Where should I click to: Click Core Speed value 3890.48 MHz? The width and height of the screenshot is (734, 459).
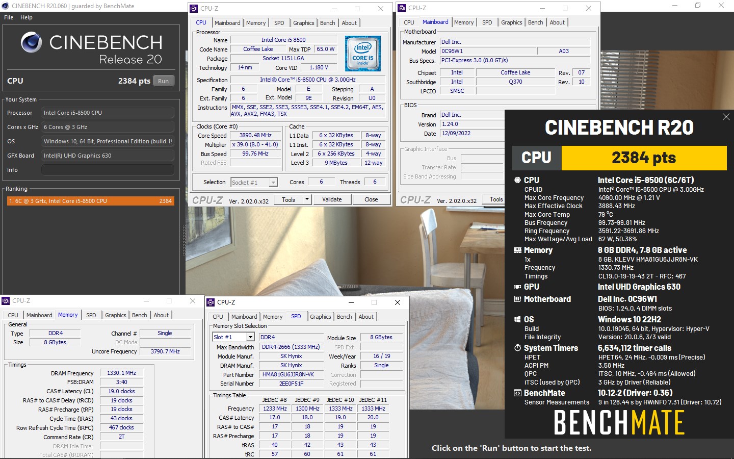pyautogui.click(x=255, y=136)
